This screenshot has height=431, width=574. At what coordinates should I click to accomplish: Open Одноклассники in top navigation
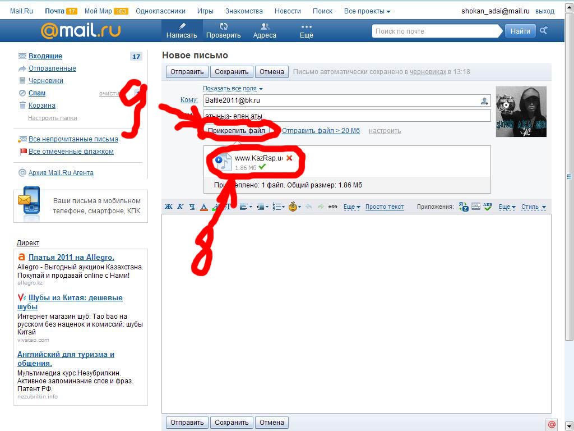160,11
